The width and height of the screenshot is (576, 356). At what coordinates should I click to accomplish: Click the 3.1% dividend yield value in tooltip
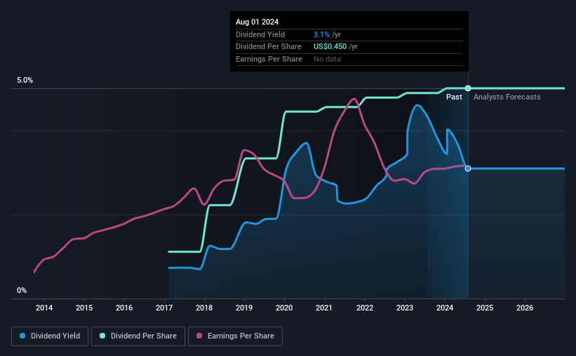coord(321,34)
